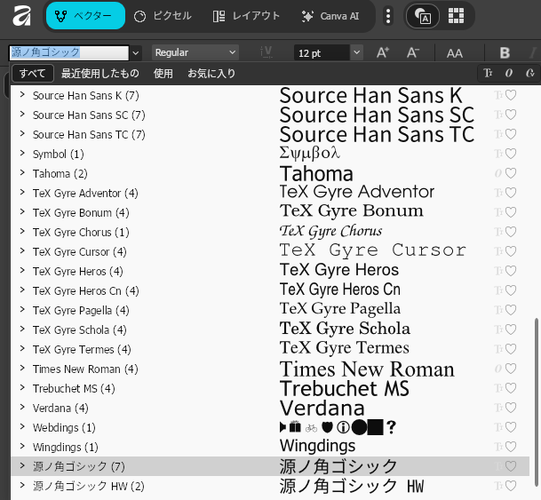Screen dimensions: 541x500
Task: Switch to the レイアウト (Layout) studio
Action: click(246, 16)
